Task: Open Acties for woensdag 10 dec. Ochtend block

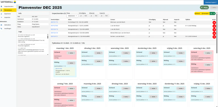Action: coord(153,88)
